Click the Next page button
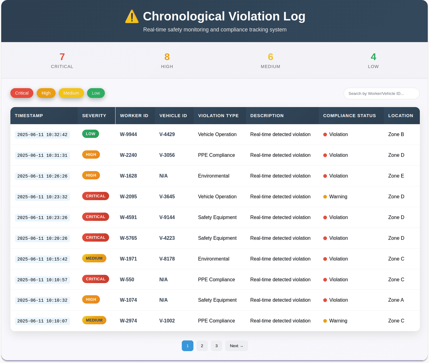This screenshot has height=363, width=429. point(237,346)
